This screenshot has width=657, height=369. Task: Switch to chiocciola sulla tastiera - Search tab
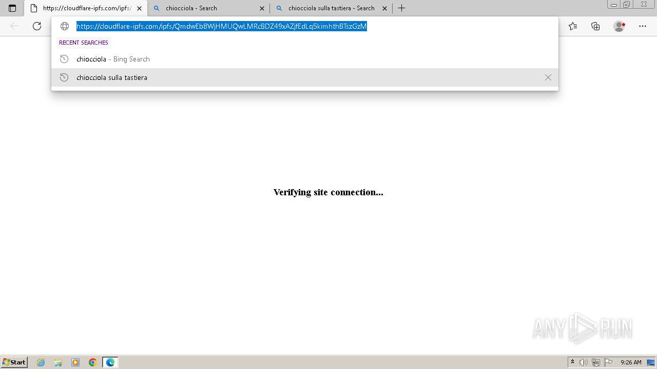click(x=331, y=8)
